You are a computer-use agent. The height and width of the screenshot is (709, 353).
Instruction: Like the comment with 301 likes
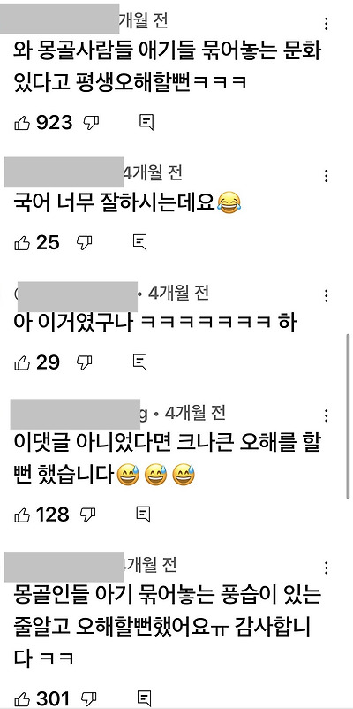22,698
